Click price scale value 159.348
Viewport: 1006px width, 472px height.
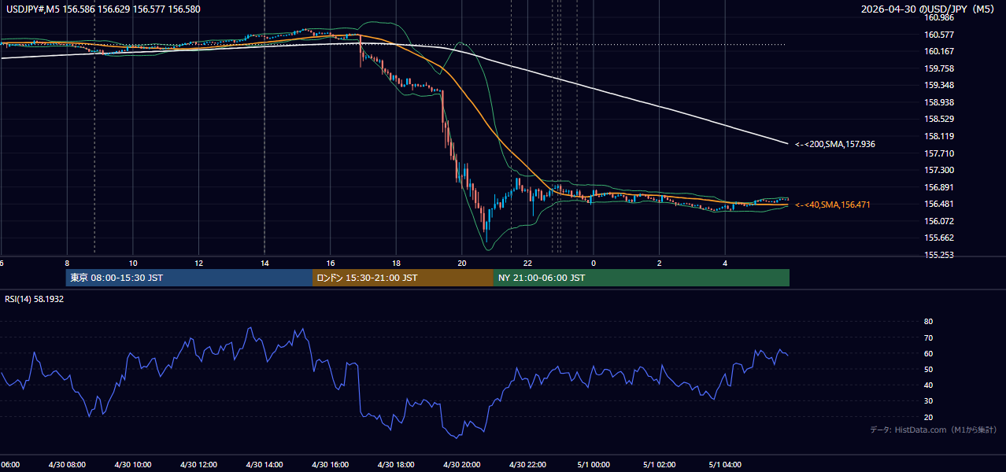coord(939,86)
